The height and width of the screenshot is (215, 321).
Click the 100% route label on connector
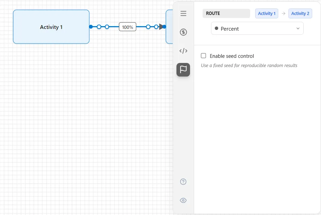coord(128,27)
